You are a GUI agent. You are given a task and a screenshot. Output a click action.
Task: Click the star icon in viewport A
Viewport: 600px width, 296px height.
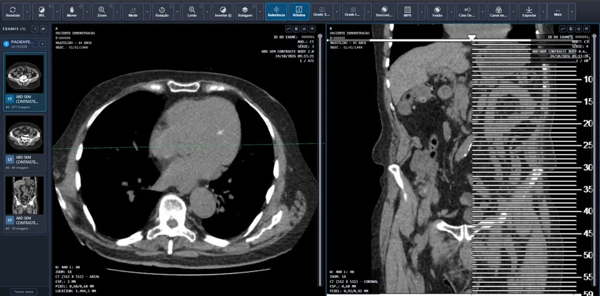pyautogui.click(x=304, y=29)
